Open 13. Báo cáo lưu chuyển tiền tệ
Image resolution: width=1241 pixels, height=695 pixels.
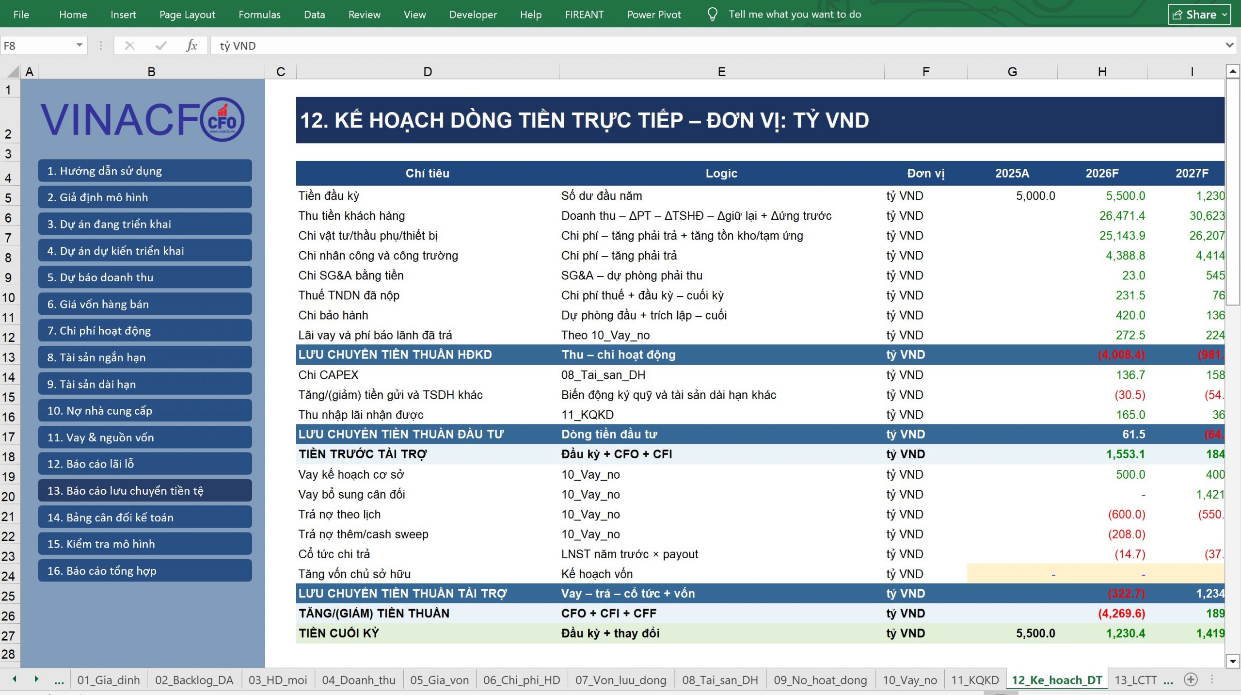coord(145,491)
